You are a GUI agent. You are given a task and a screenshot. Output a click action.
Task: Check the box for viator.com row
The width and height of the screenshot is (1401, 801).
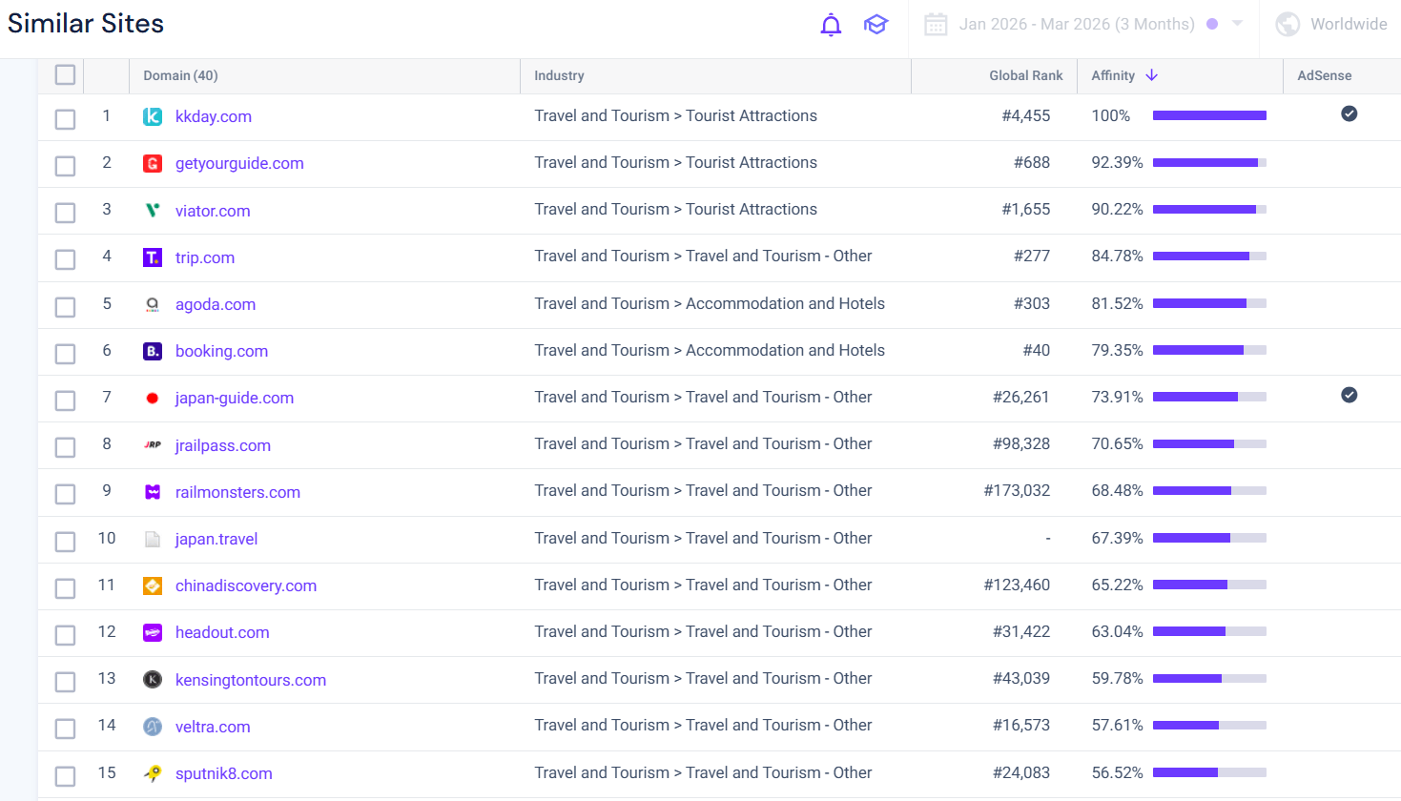pyautogui.click(x=65, y=213)
